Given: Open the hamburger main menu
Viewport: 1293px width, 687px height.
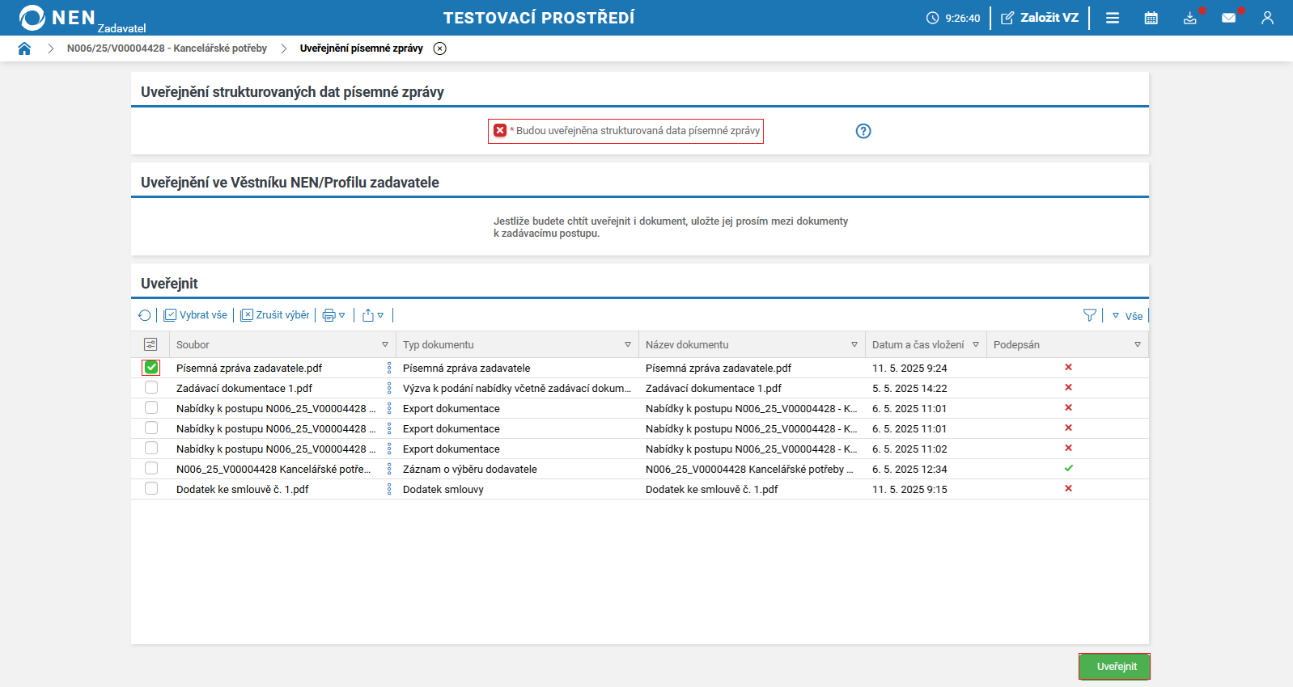Looking at the screenshot, I should [1113, 18].
